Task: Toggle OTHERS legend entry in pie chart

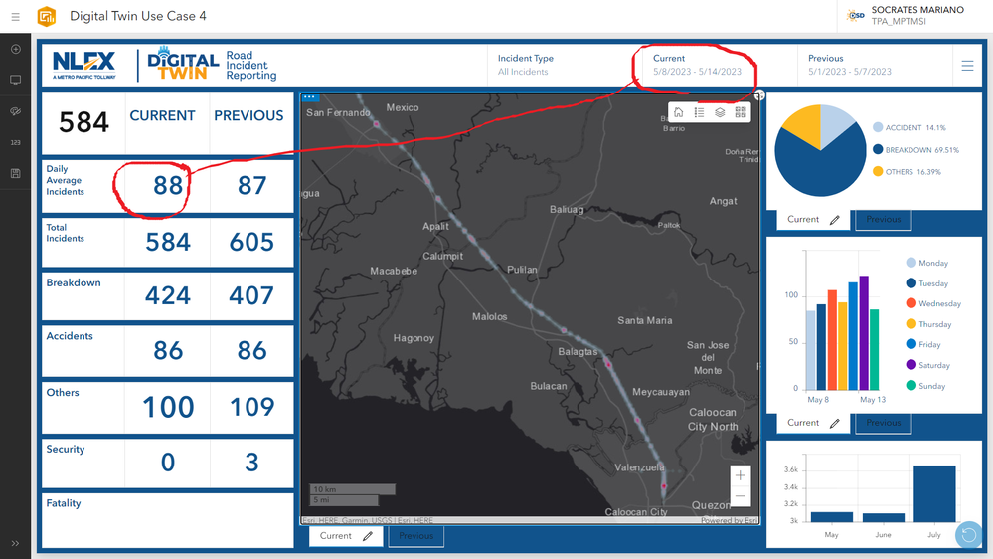Action: click(x=907, y=172)
